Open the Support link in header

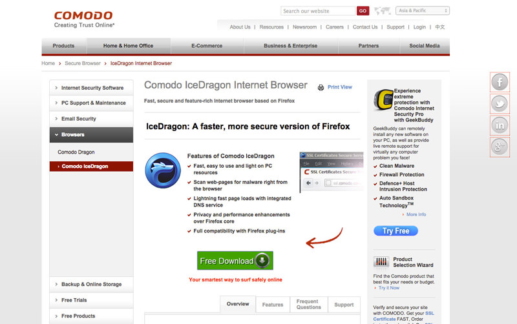tap(396, 27)
